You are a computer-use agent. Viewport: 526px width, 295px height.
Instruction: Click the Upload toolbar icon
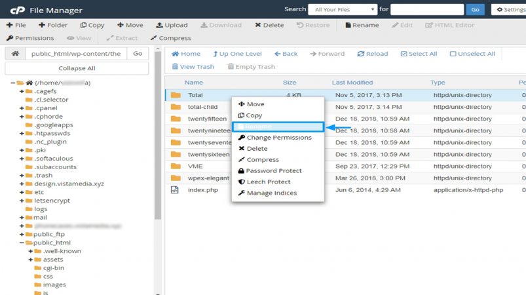pos(159,25)
